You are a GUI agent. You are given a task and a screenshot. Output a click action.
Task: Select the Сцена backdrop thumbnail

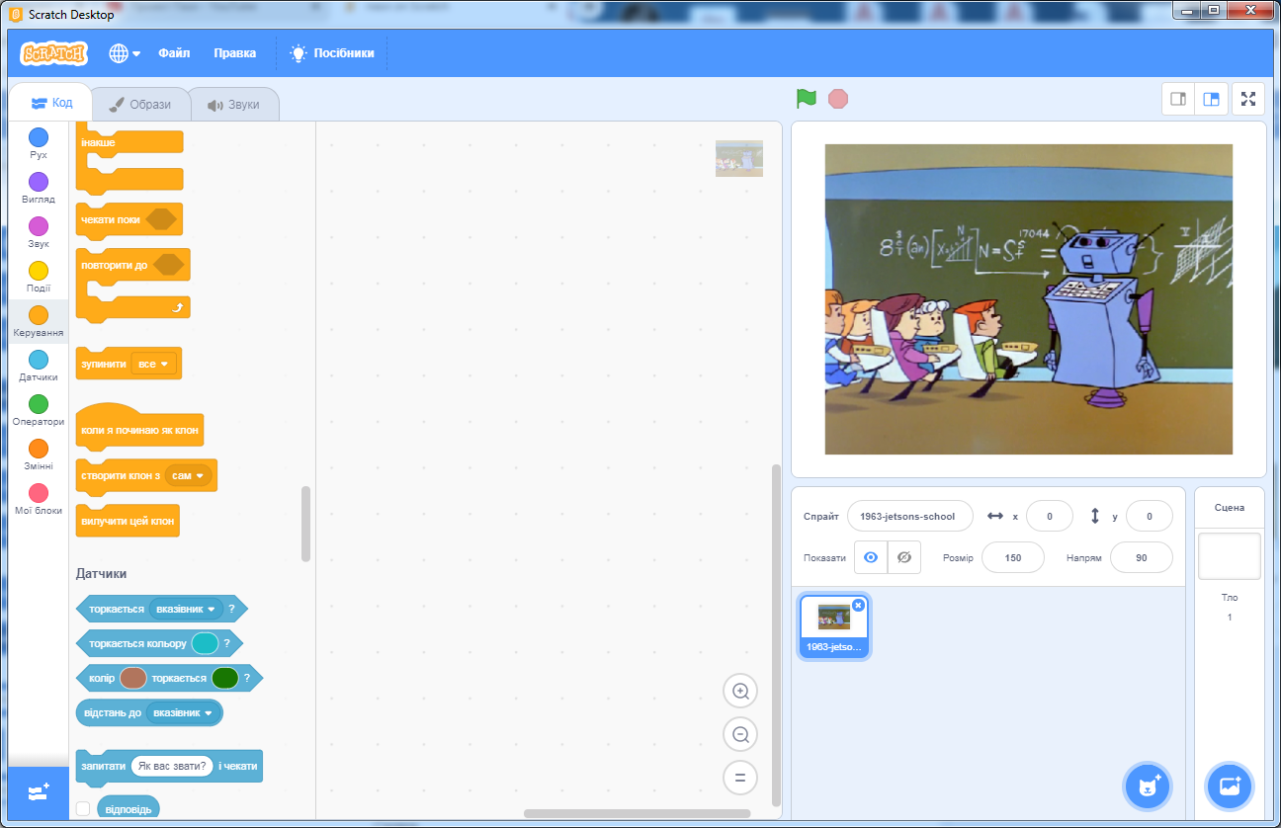click(1230, 555)
